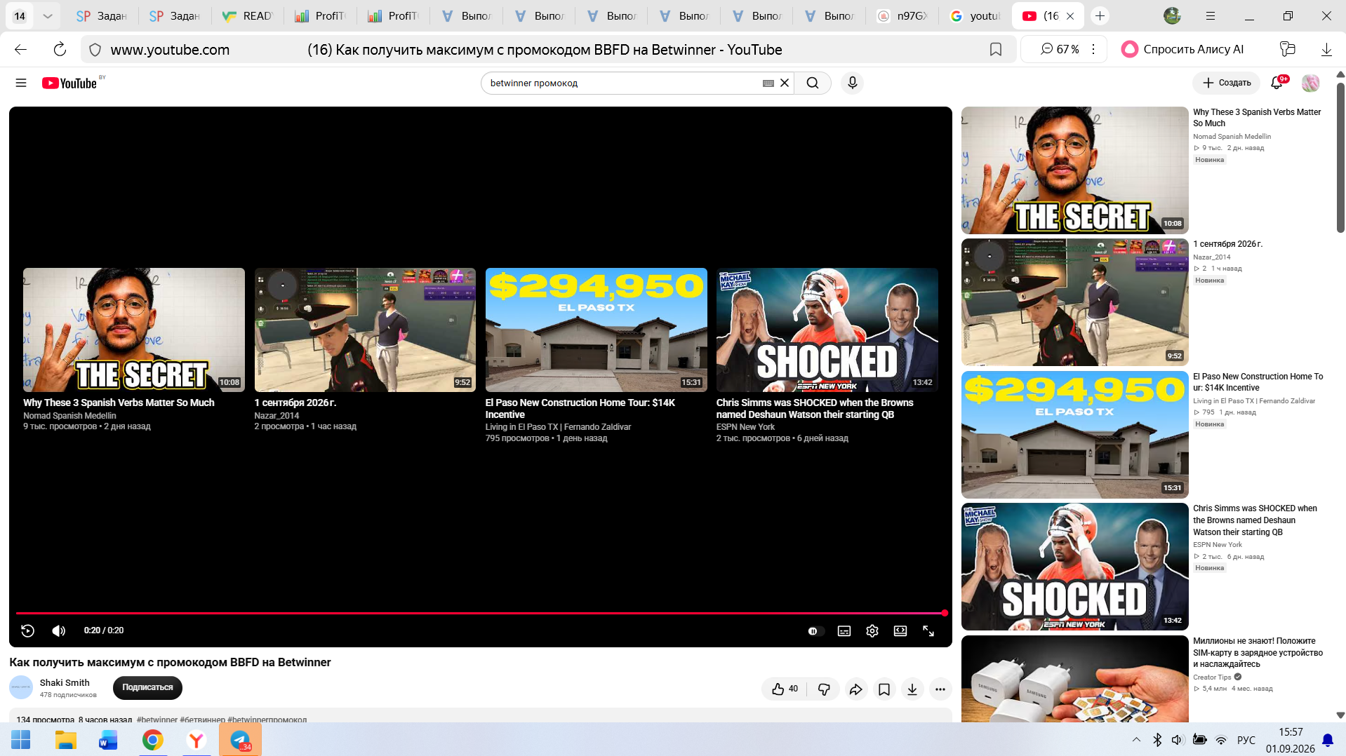The height and width of the screenshot is (756, 1346).
Task: Dislike the video with thumbs down
Action: (x=824, y=689)
